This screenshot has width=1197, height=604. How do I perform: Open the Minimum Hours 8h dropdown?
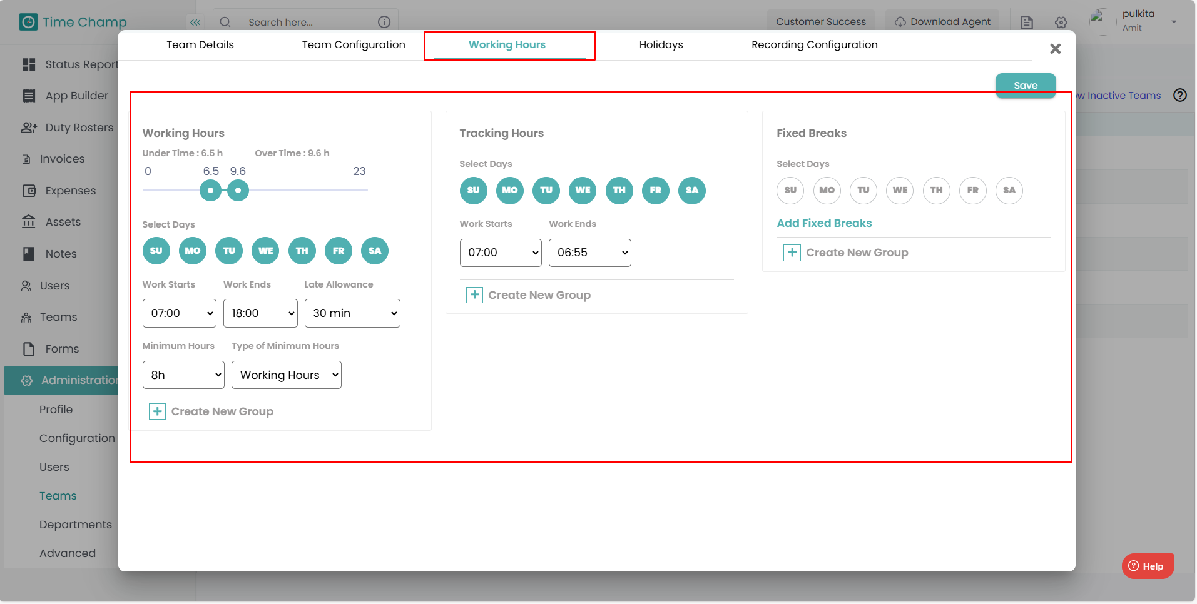(x=183, y=375)
